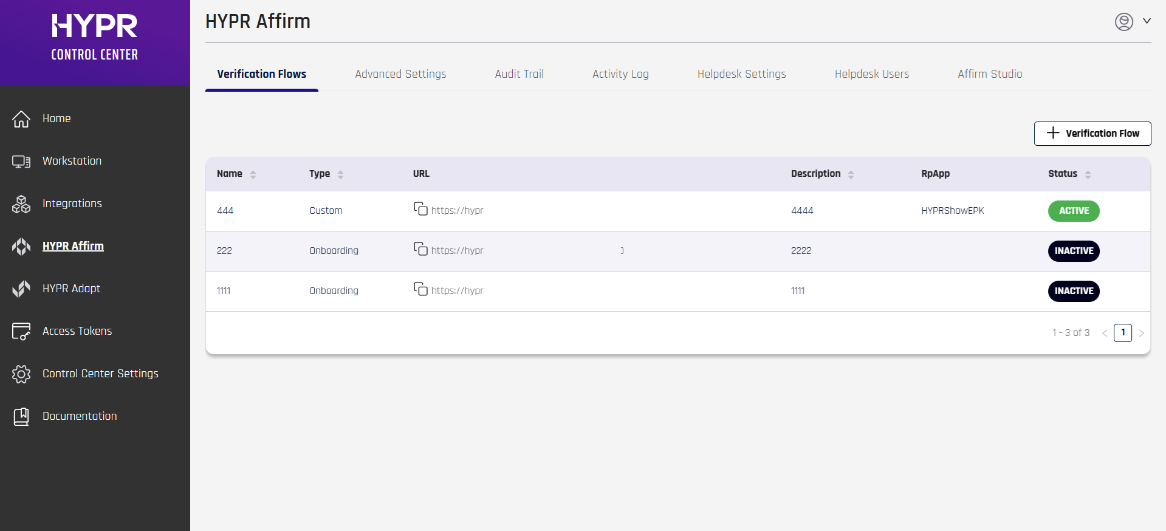Viewport: 1166px width, 531px height.
Task: Copy the URL for flow 222
Action: (x=420, y=249)
